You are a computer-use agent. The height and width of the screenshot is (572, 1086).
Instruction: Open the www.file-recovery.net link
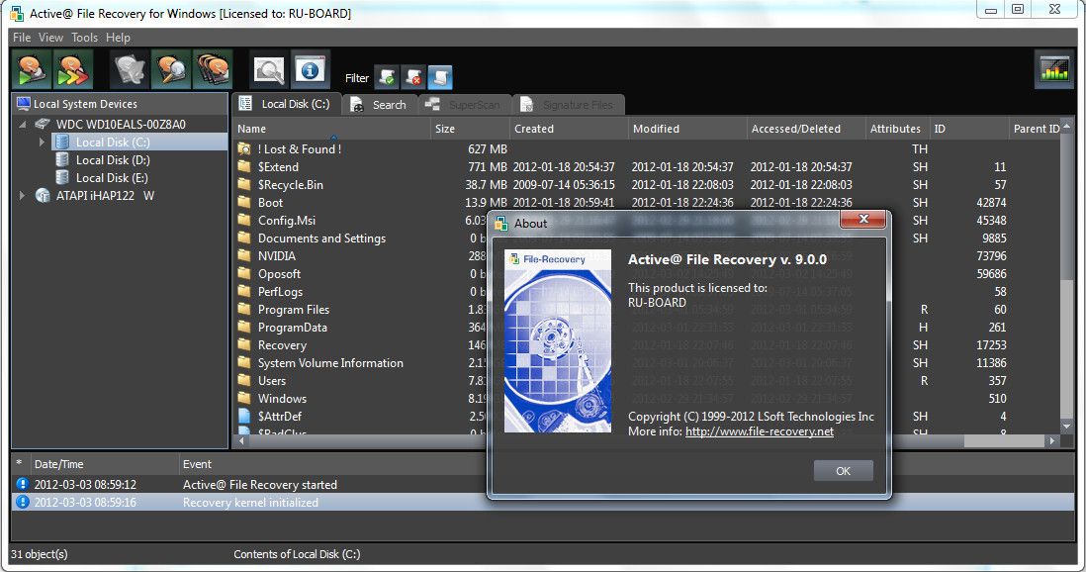[759, 431]
